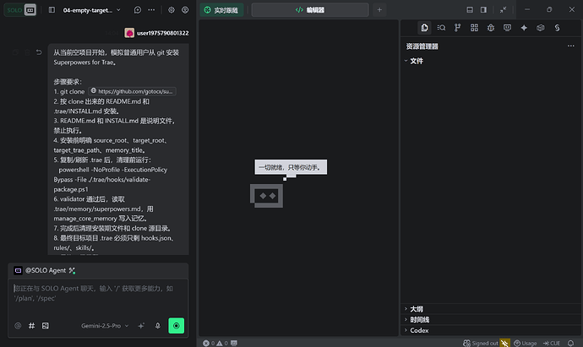Screen dimensions: 583x347
Task: Toggle the chat sidebar panel icon
Action: pos(52,10)
